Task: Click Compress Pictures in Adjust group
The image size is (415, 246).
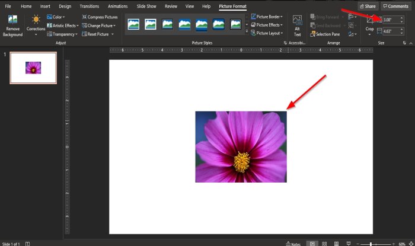Action: click(x=100, y=17)
